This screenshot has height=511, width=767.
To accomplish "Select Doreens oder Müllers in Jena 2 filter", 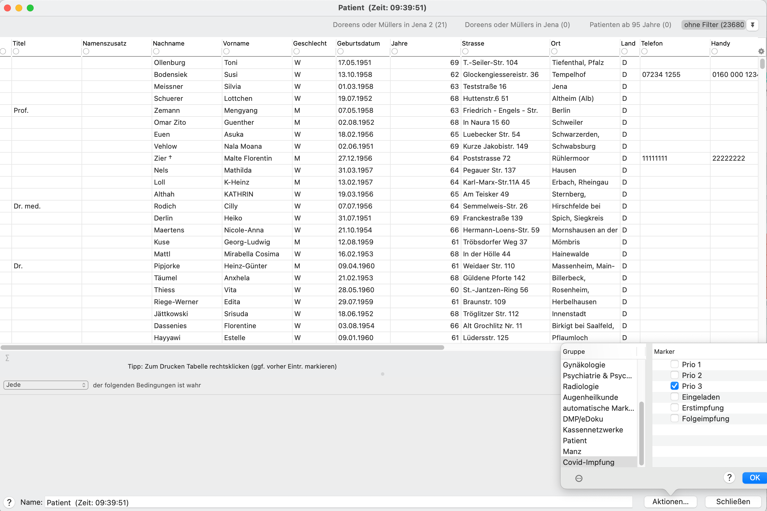I will click(x=389, y=25).
